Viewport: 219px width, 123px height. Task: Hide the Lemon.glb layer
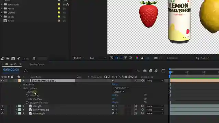coord(2,113)
